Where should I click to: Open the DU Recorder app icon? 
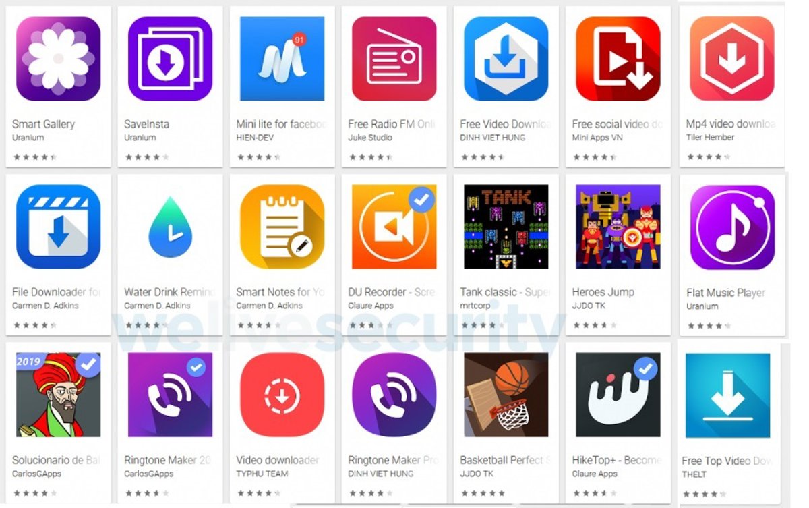[394, 227]
